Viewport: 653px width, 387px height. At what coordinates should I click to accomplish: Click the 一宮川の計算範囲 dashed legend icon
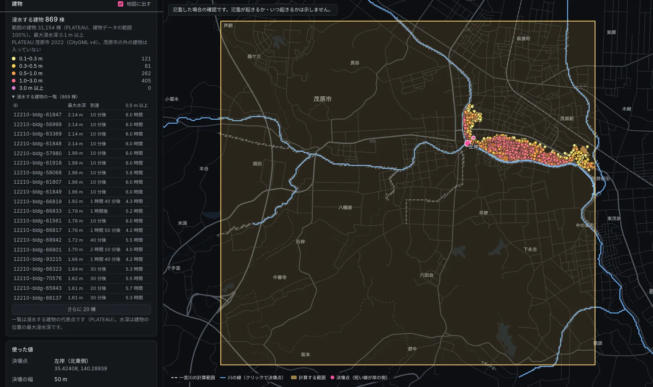pos(174,378)
